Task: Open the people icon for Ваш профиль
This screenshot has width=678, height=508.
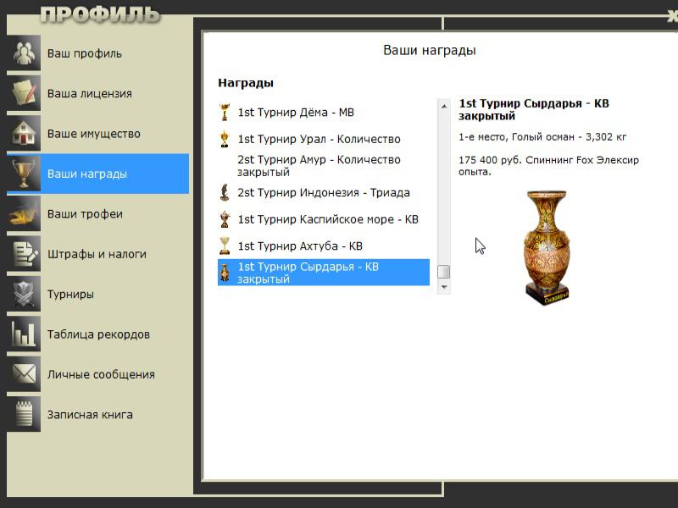Action: (24, 53)
